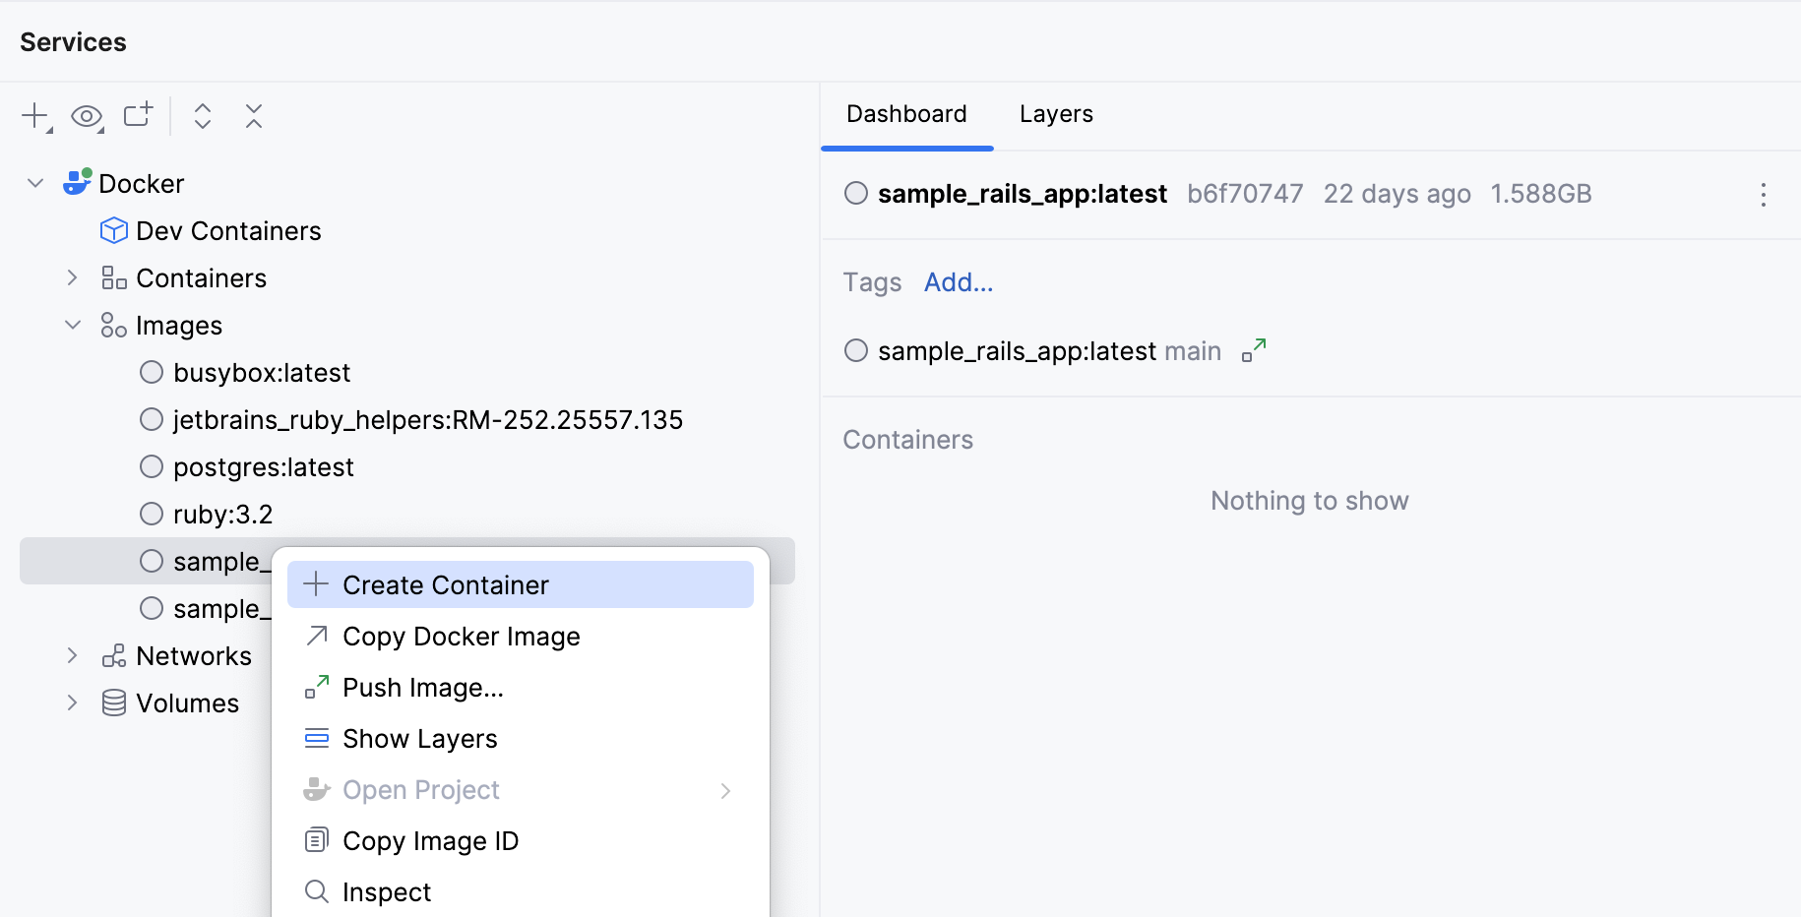Switch to the Layers tab

pyautogui.click(x=1056, y=114)
